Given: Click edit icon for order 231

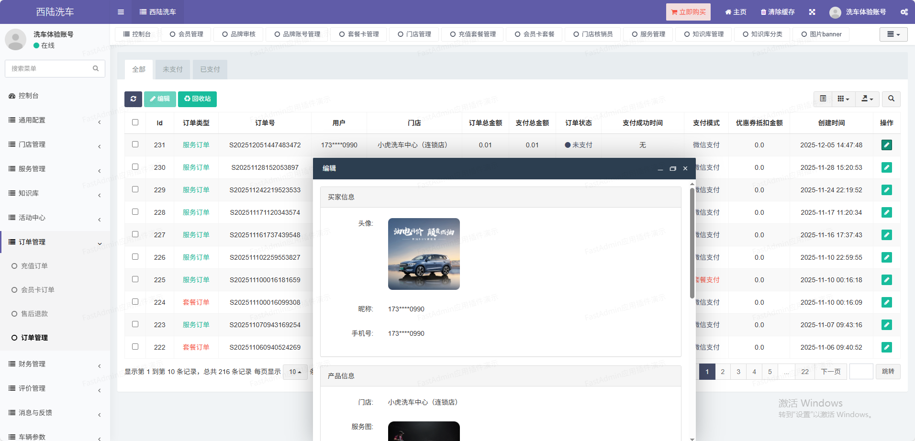Looking at the screenshot, I should point(886,145).
